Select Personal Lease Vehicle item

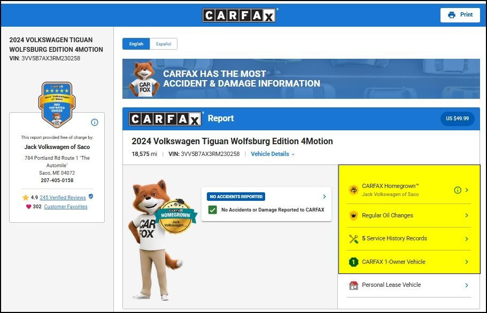(391, 285)
